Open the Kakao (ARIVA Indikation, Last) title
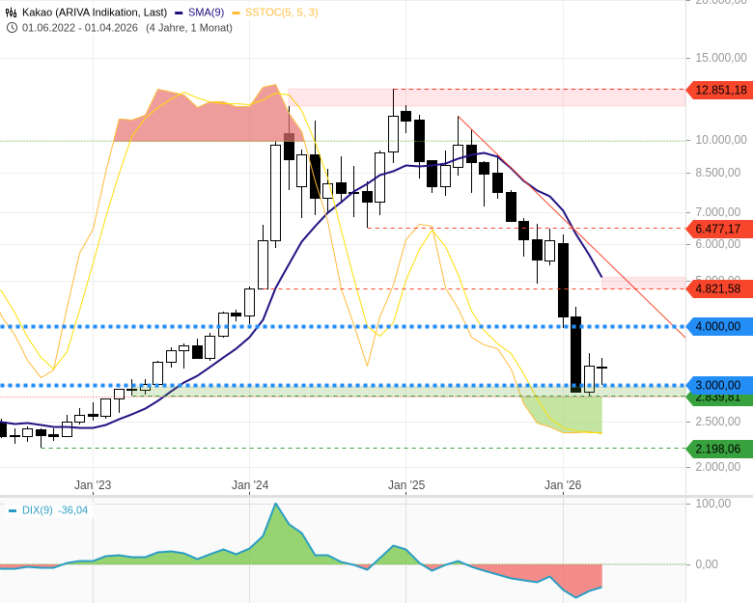753x603 pixels. point(94,13)
